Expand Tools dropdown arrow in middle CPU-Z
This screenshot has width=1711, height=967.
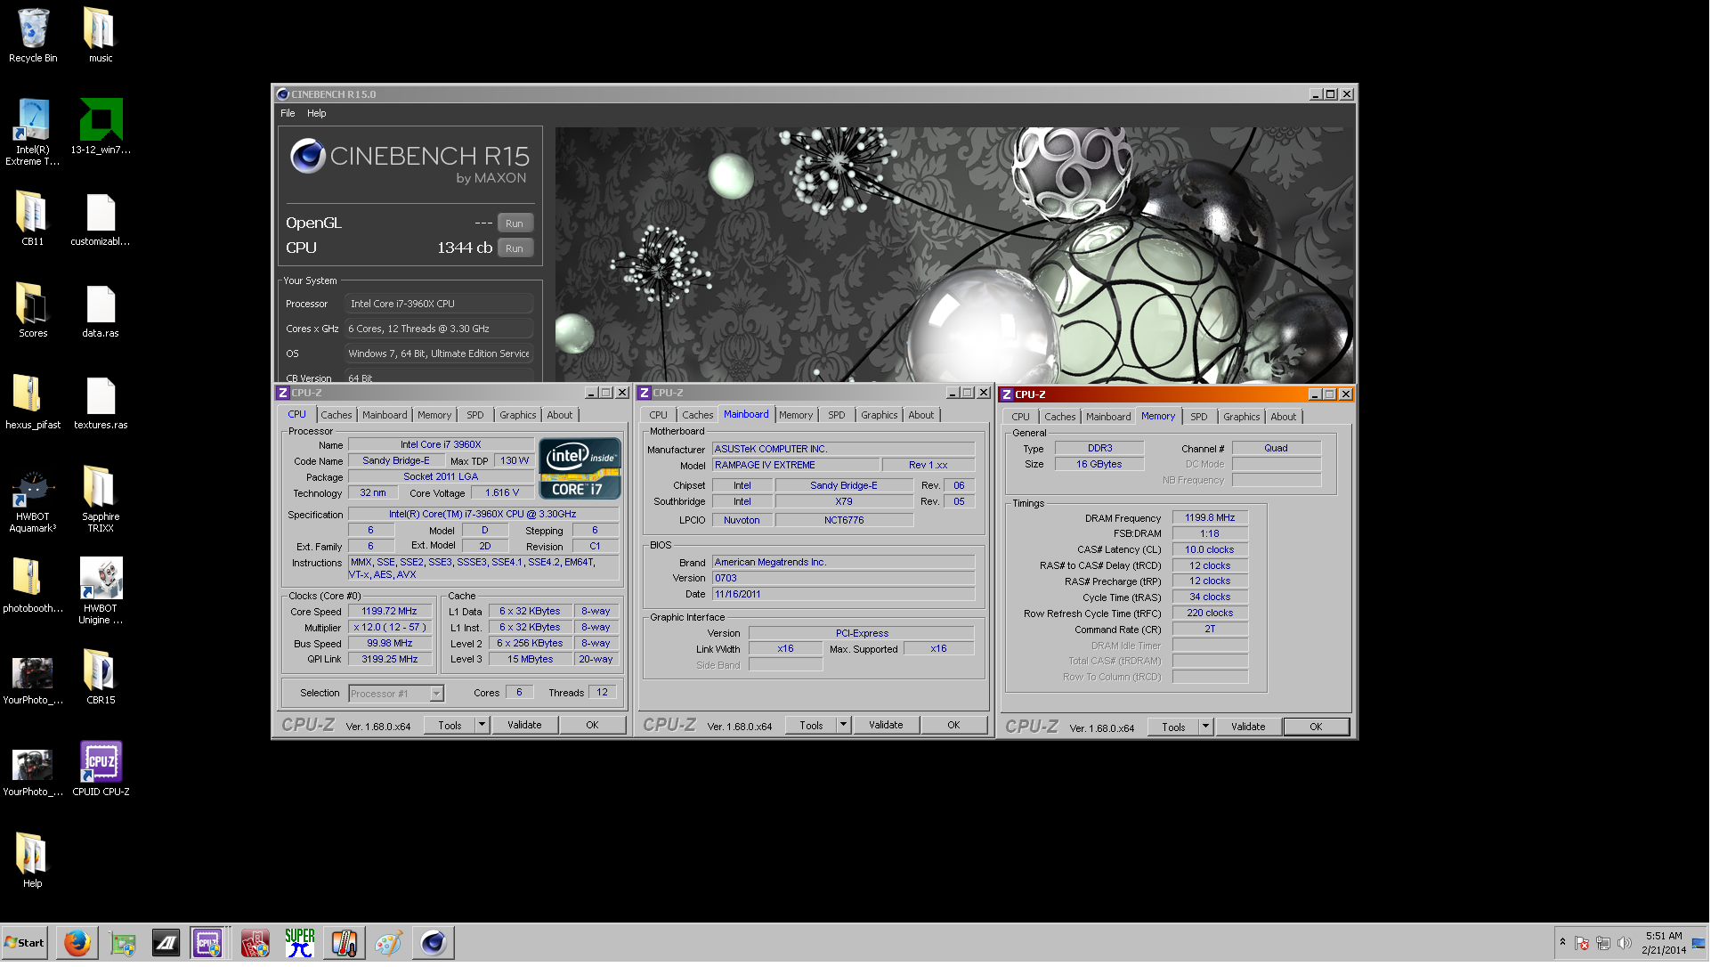[843, 725]
